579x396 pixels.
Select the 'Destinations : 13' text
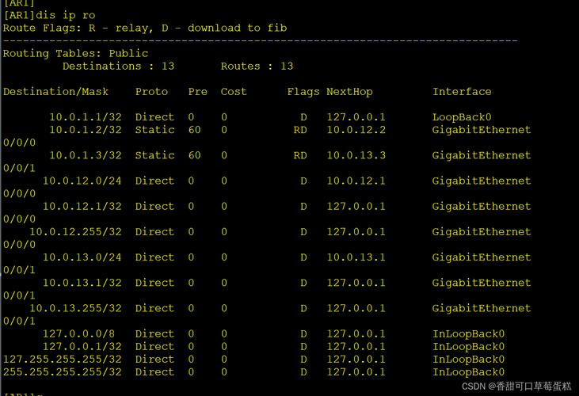point(118,66)
